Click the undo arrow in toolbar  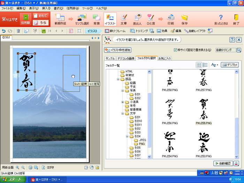click(x=4, y=31)
